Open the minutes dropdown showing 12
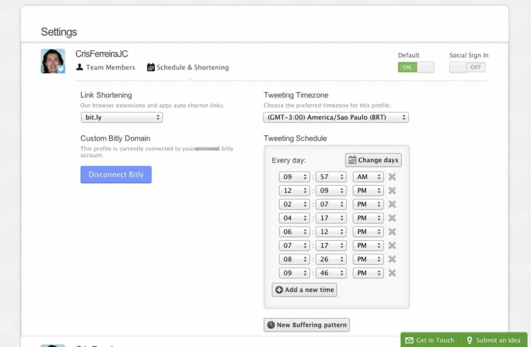This screenshot has height=347, width=531. pos(331,232)
